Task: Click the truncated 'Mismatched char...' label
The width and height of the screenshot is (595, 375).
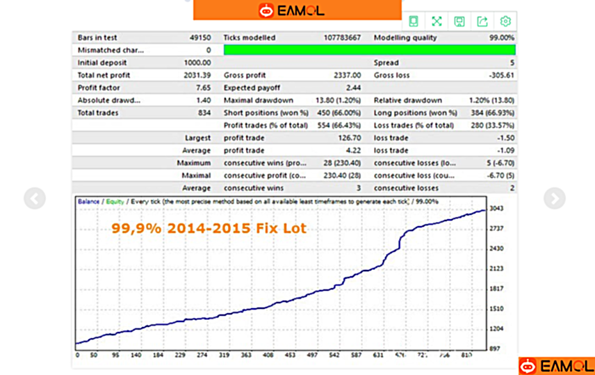Action: click(111, 50)
